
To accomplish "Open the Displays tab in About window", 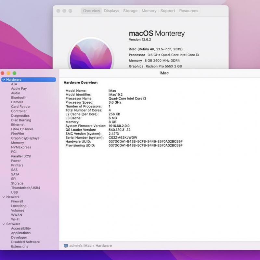I will [111, 11].
